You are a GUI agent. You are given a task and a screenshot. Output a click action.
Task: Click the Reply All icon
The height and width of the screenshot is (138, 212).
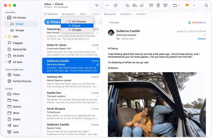coord(135,5)
